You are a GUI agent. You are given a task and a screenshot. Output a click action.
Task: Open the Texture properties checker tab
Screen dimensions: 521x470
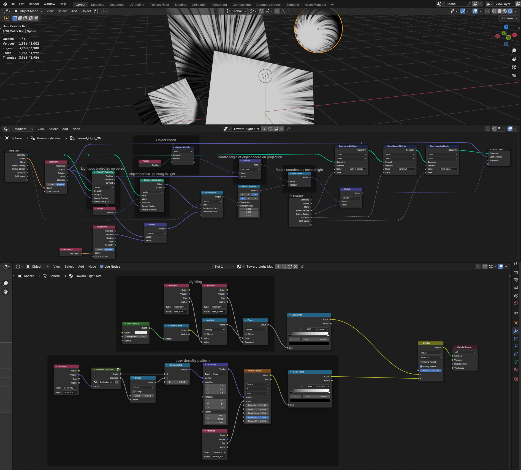click(516, 379)
